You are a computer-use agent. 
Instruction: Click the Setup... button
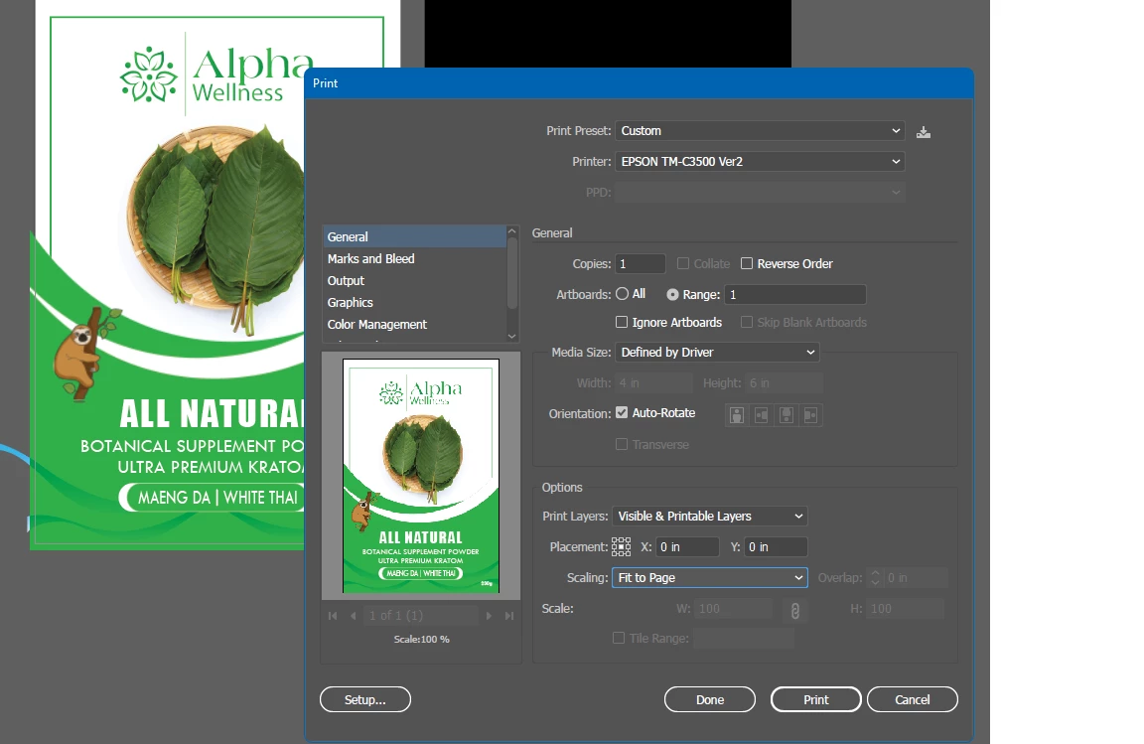tap(365, 699)
